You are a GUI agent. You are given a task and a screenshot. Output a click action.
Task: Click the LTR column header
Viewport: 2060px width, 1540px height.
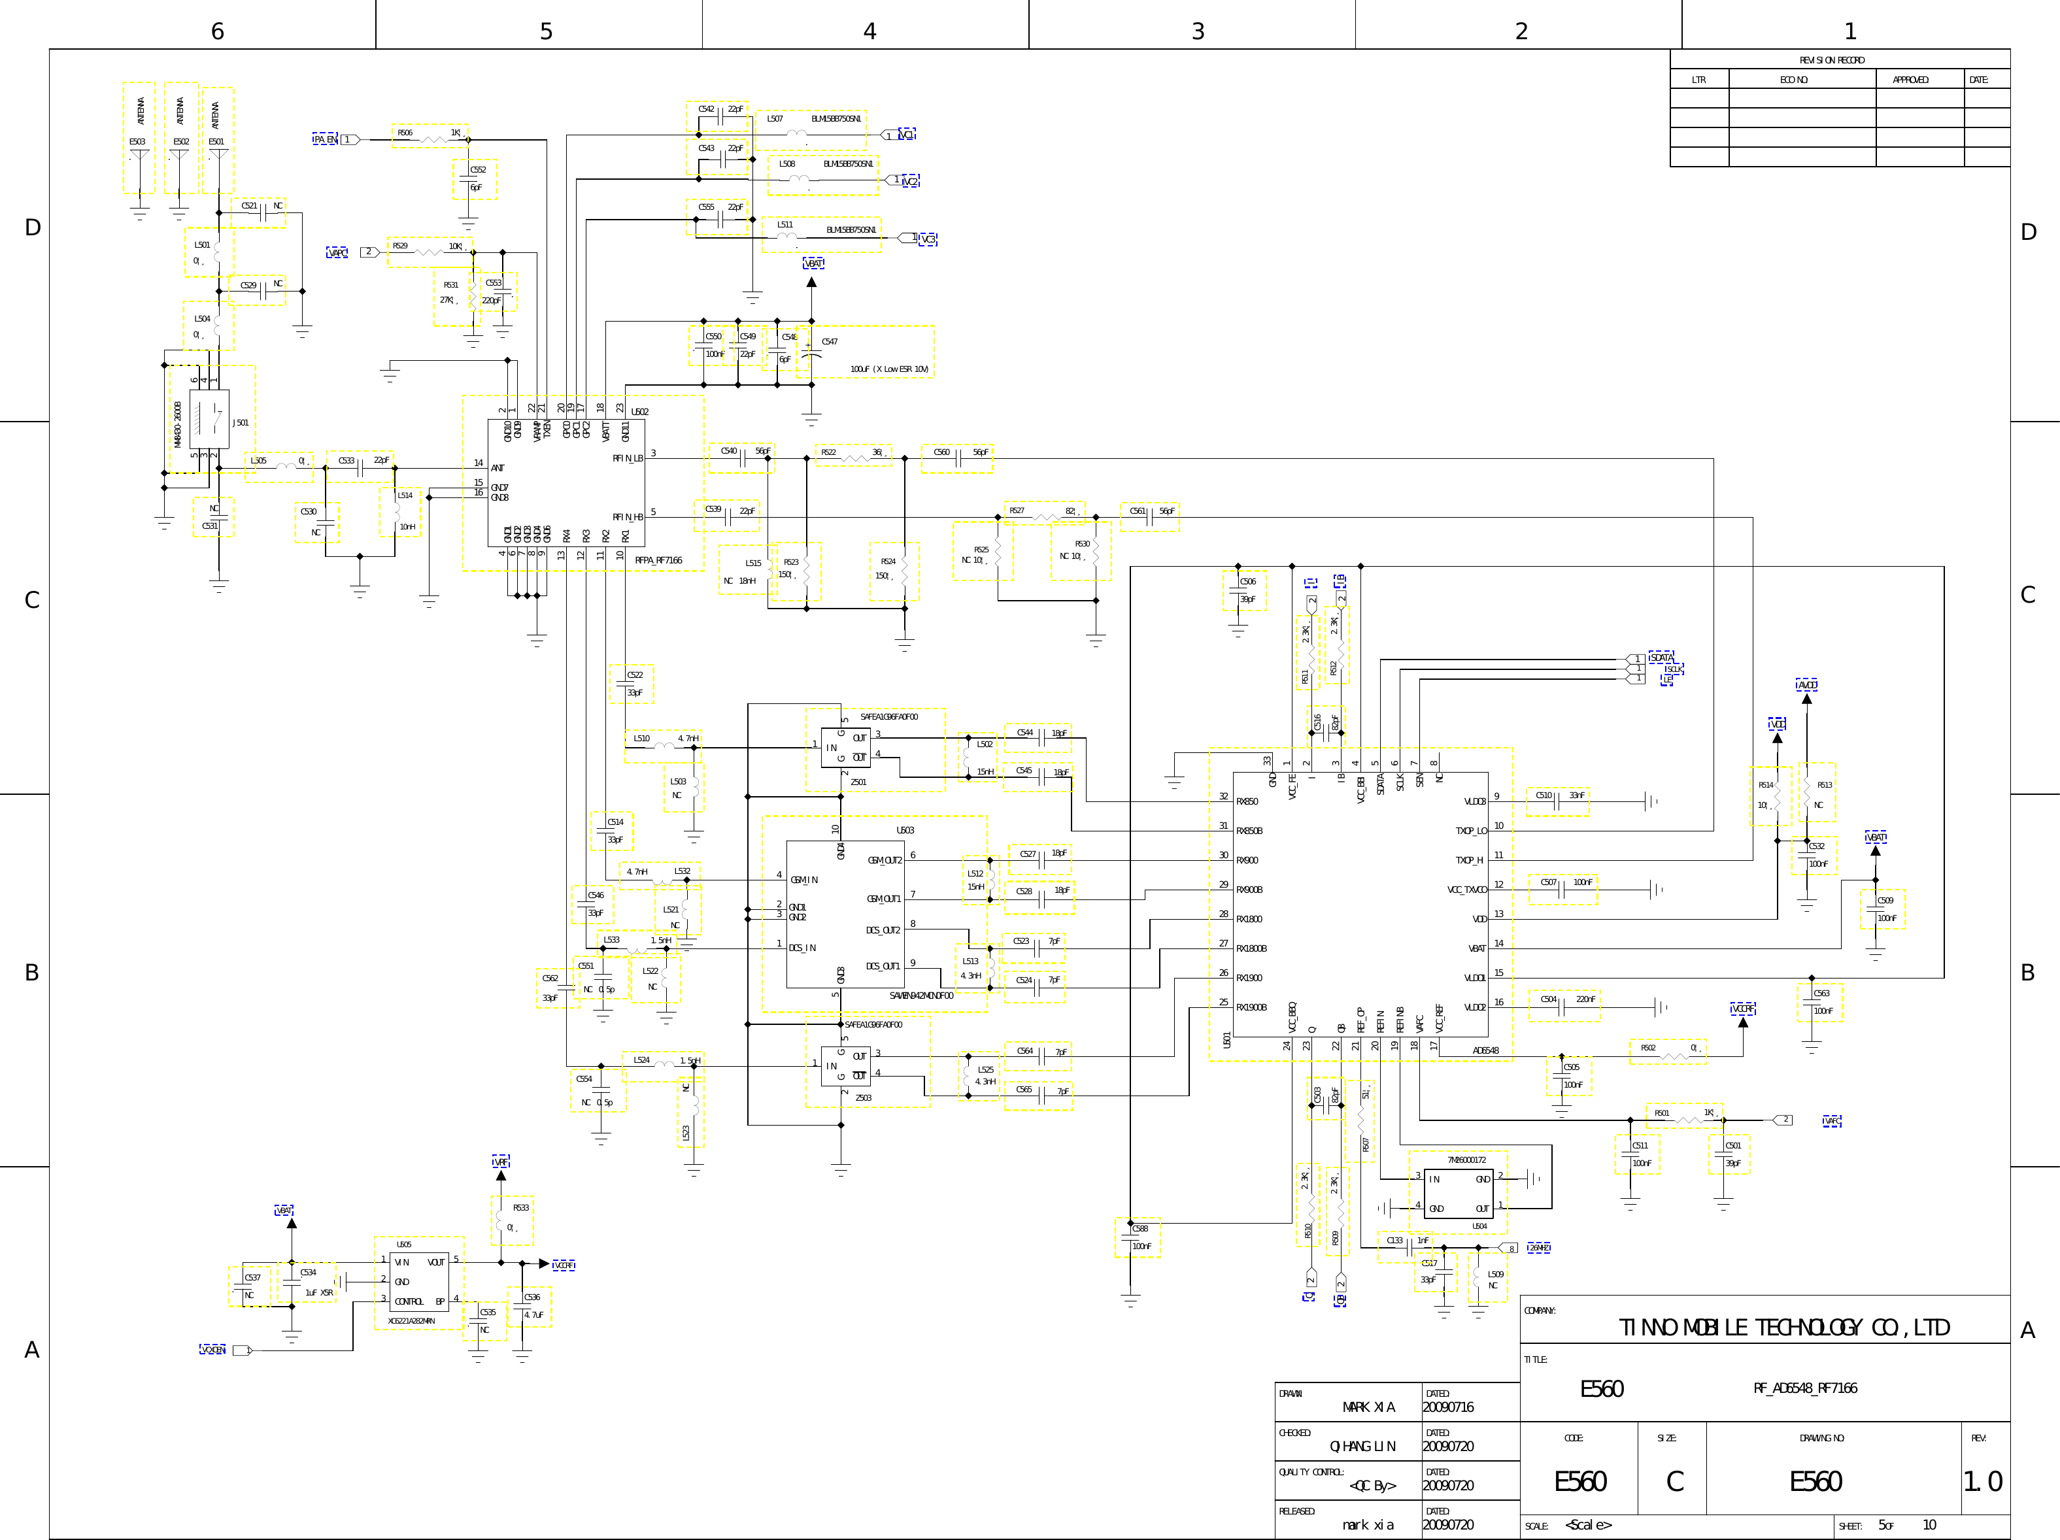pyautogui.click(x=1698, y=80)
